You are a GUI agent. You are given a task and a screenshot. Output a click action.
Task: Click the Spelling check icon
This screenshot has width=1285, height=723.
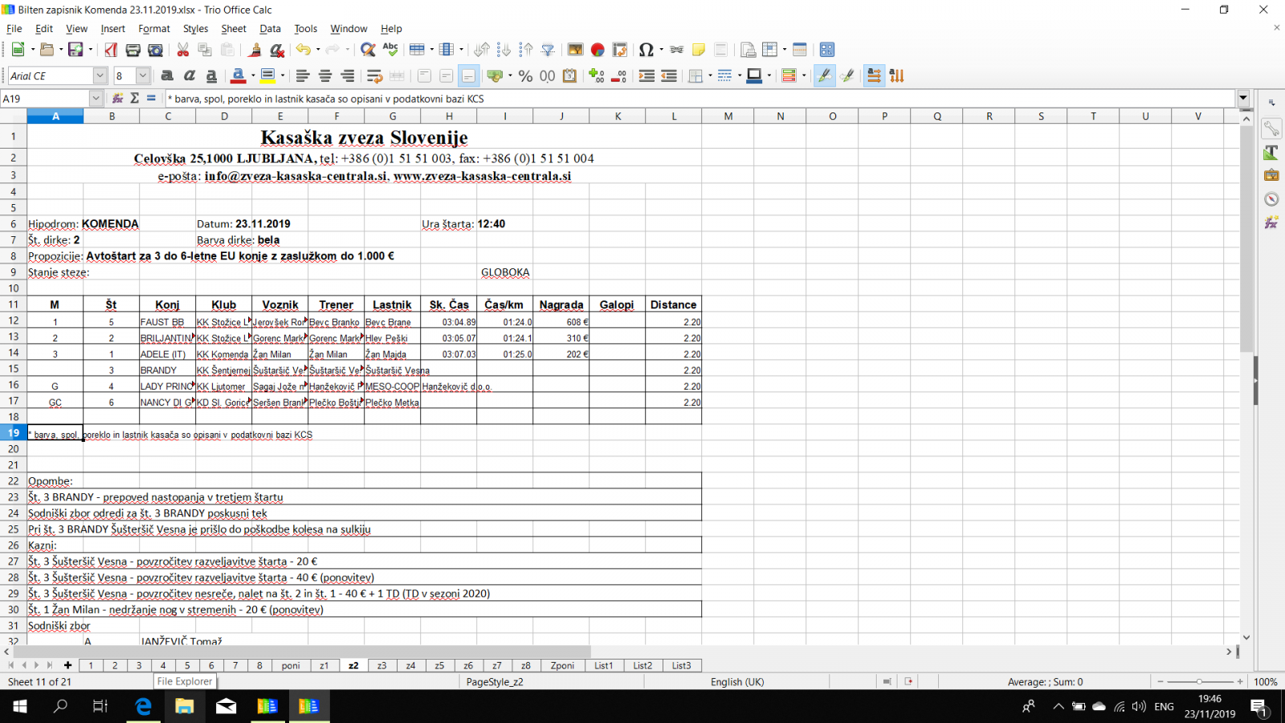click(x=390, y=50)
